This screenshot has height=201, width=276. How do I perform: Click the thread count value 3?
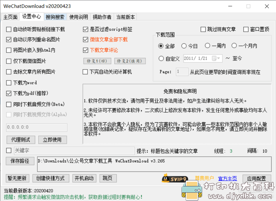coord(231,151)
